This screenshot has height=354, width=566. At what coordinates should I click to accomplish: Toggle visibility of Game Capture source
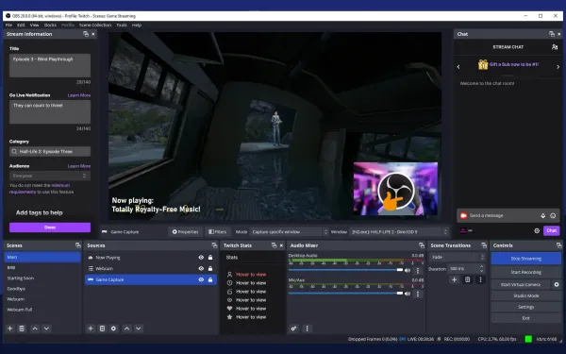(x=201, y=280)
